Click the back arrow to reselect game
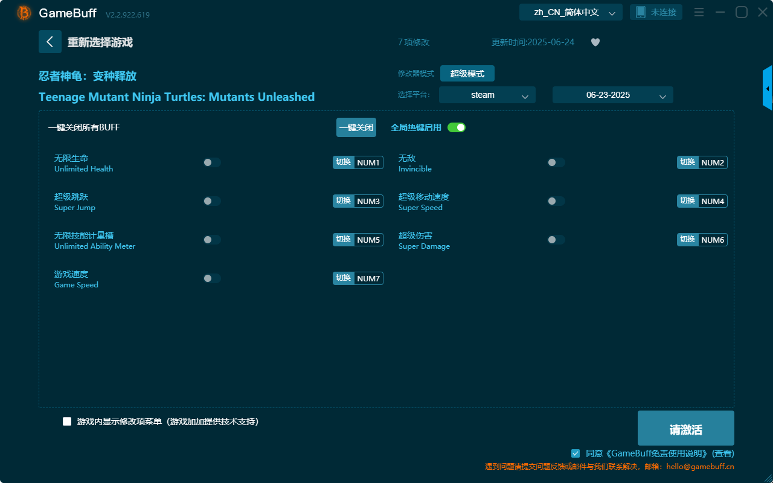 pyautogui.click(x=50, y=42)
